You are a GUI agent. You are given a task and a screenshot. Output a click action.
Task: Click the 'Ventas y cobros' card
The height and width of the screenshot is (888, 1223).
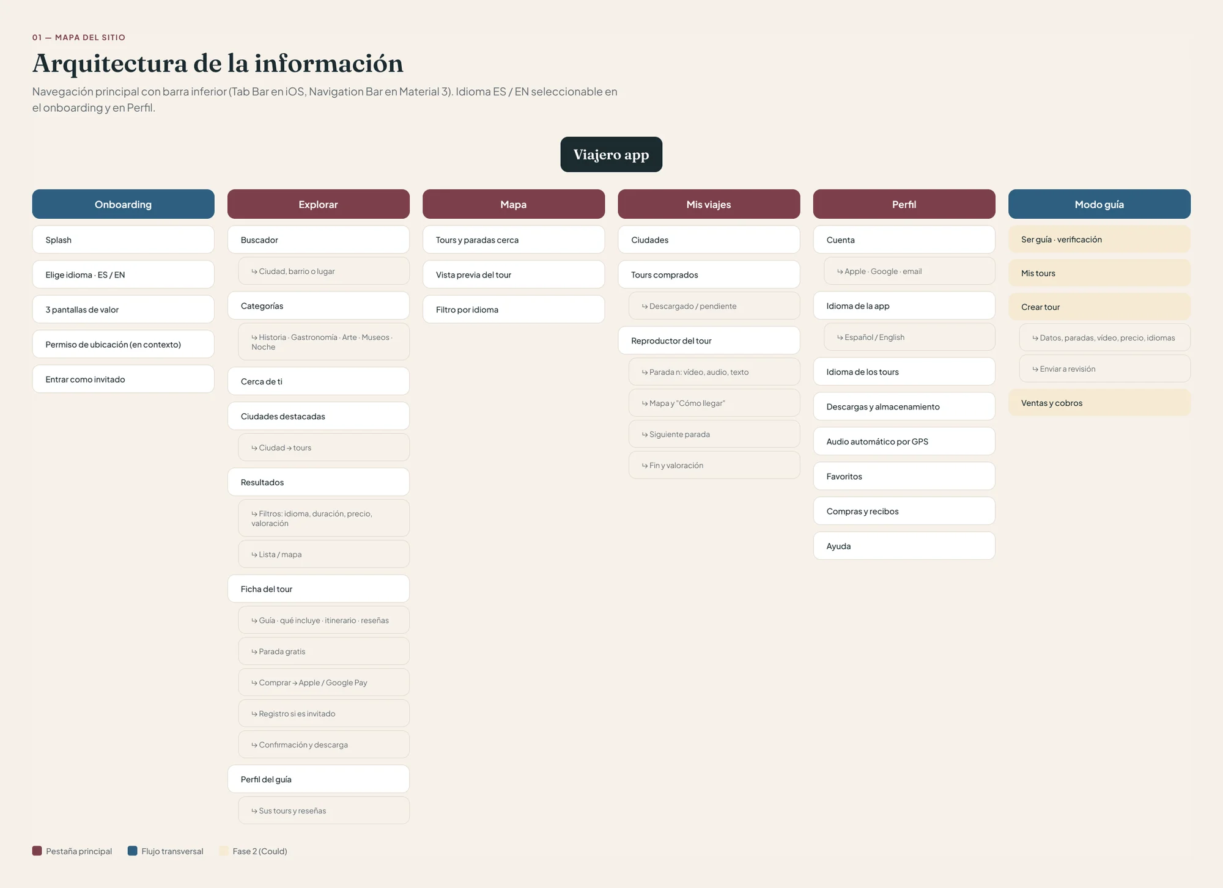[1099, 403]
